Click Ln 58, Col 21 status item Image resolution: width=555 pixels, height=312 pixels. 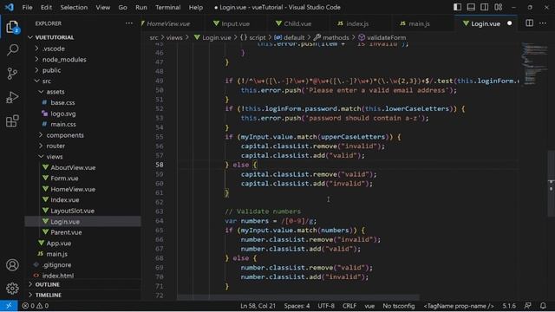258,306
